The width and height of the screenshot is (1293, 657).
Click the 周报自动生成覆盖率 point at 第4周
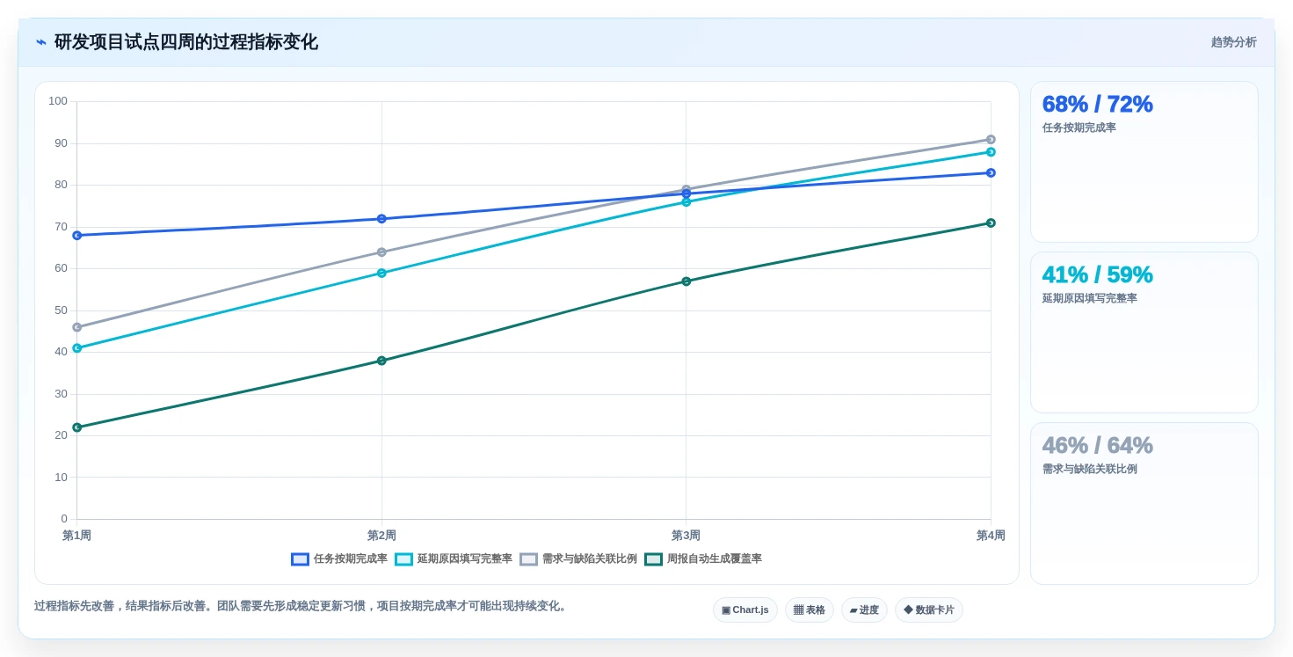(x=991, y=223)
